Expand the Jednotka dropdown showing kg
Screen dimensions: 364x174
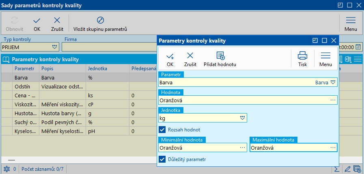click(243, 118)
